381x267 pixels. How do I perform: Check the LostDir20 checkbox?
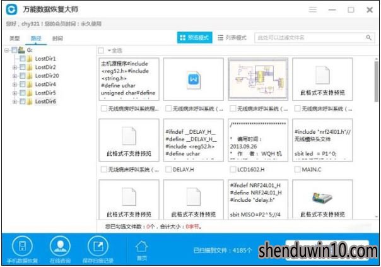22,76
